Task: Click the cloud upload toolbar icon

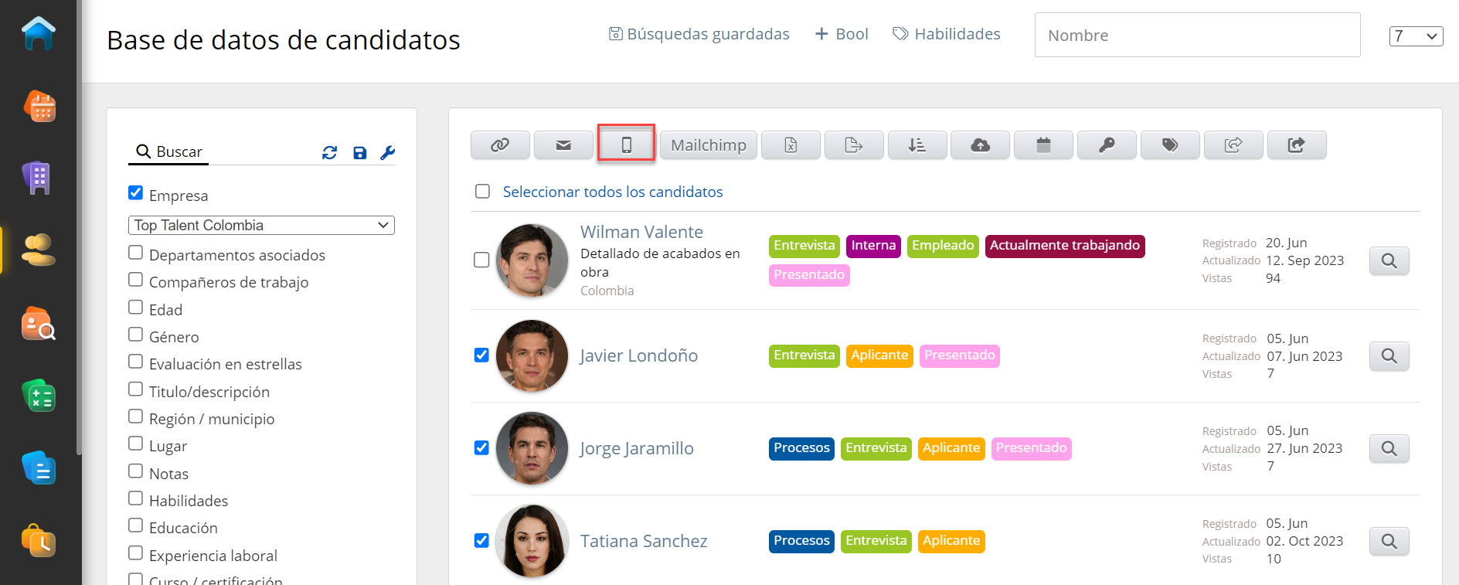Action: (x=980, y=145)
